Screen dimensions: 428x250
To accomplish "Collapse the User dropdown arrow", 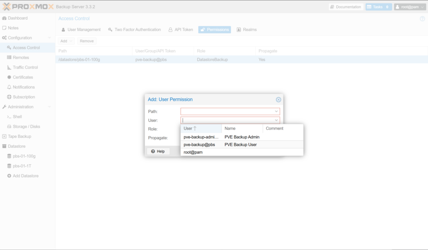I will pos(276,120).
